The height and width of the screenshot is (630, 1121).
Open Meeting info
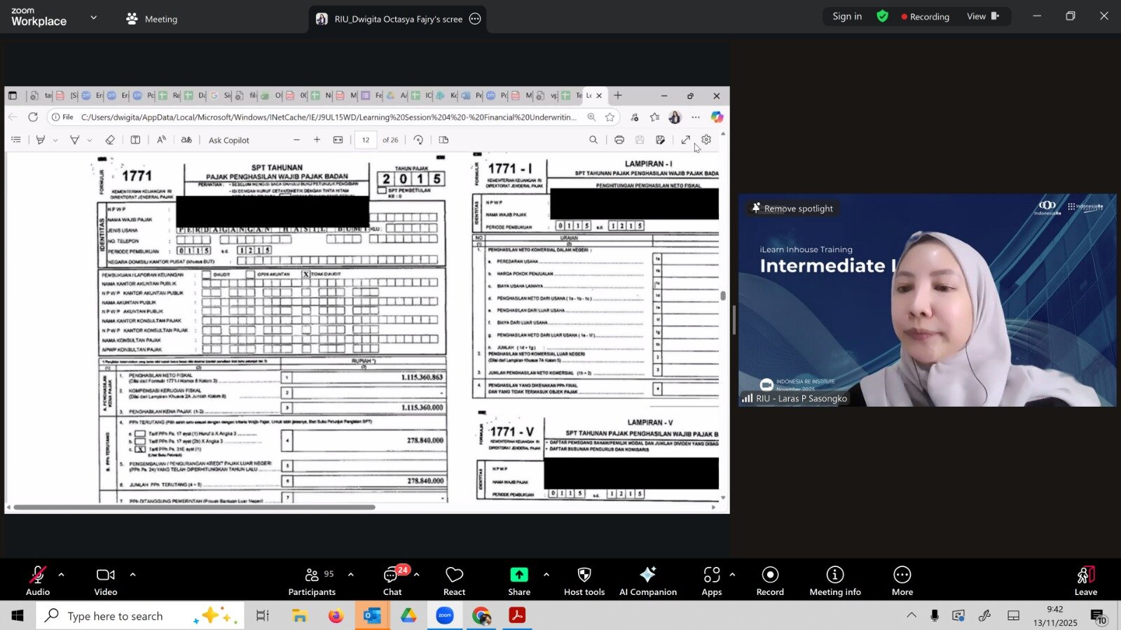834,581
